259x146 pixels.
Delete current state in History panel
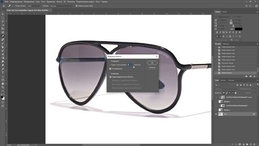coord(255,76)
